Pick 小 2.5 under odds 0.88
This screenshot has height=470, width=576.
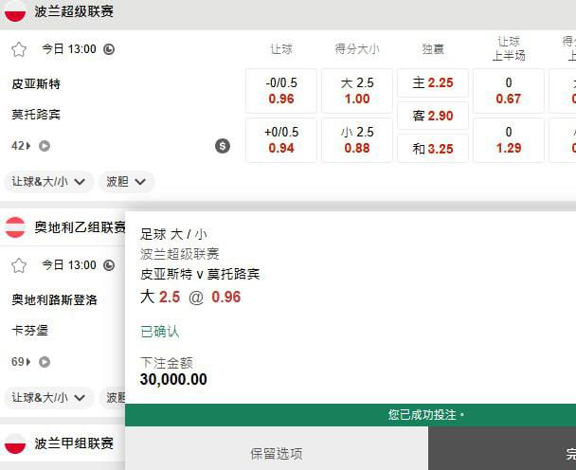pos(357,140)
